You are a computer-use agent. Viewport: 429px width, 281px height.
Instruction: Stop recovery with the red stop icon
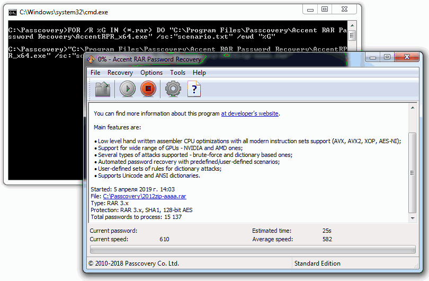pyautogui.click(x=148, y=89)
